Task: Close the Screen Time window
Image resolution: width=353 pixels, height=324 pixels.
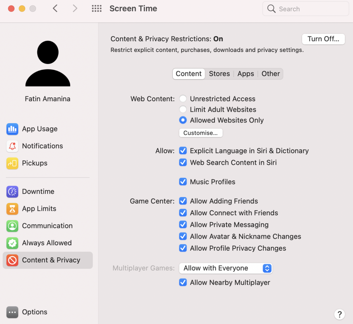Action: click(11, 9)
